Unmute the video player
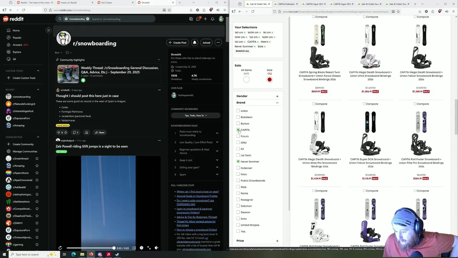Viewport: 458px width, 258px height. 156,248
